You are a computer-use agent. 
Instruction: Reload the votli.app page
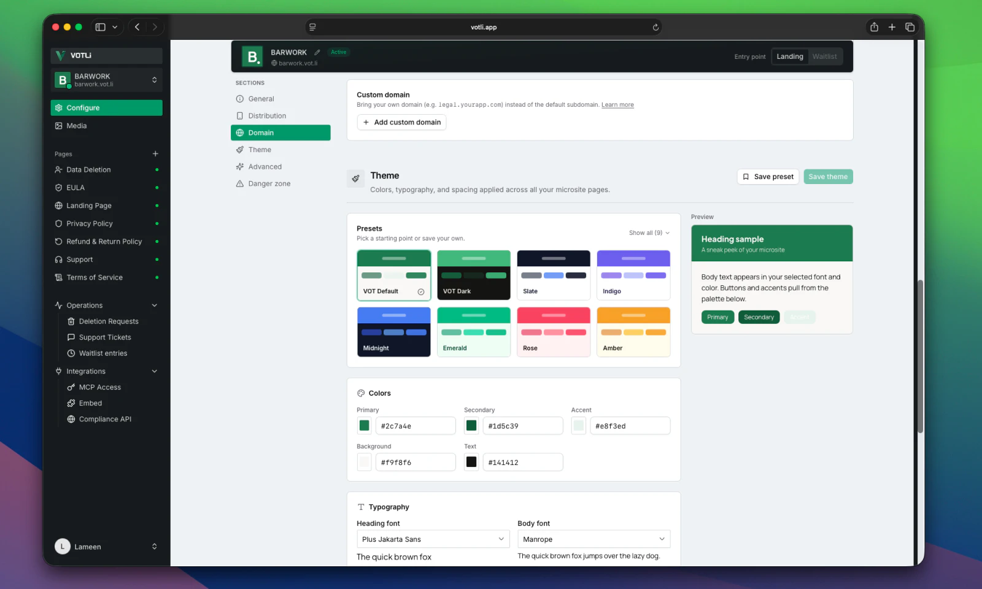point(655,27)
